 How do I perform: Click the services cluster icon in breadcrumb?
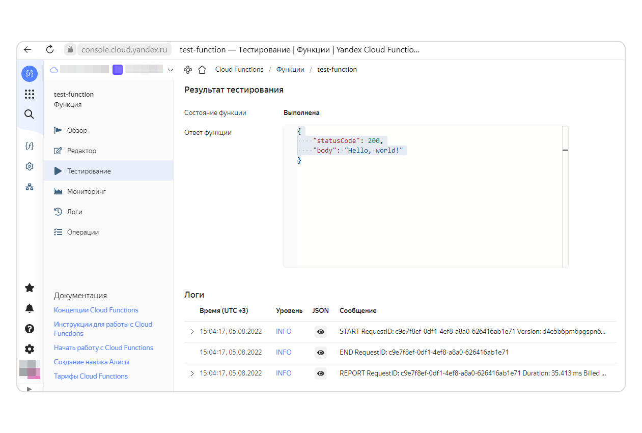[188, 70]
